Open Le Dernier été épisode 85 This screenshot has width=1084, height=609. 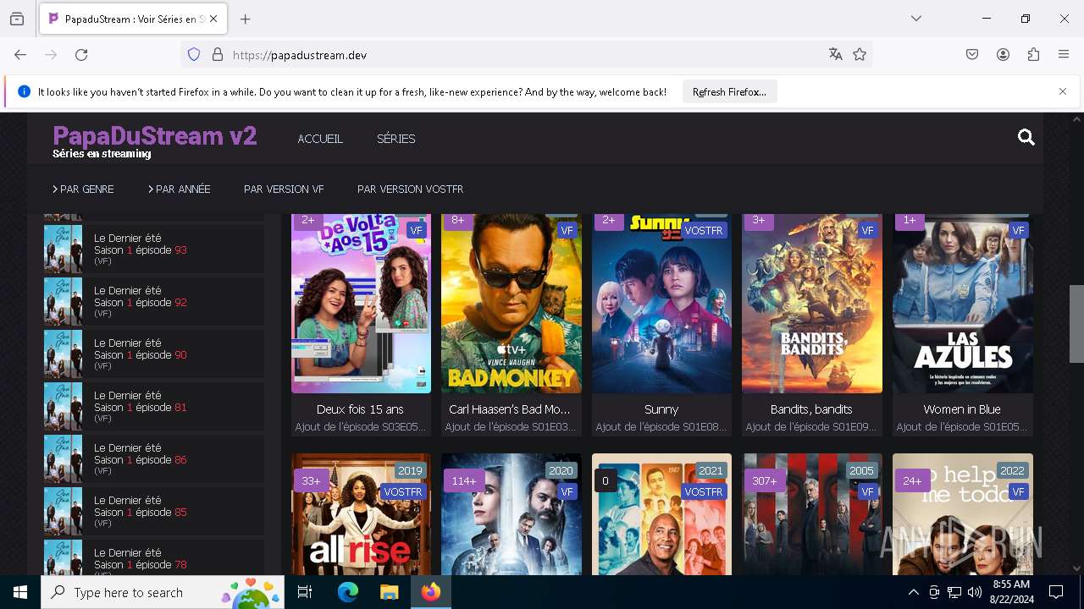click(x=153, y=511)
